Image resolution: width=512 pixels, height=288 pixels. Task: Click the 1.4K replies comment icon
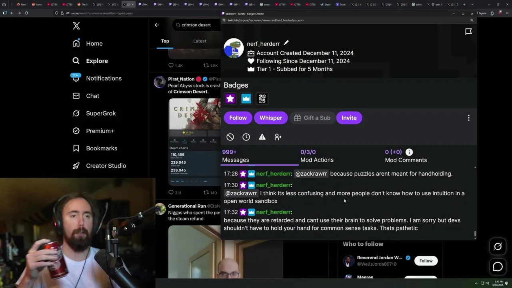(x=171, y=65)
